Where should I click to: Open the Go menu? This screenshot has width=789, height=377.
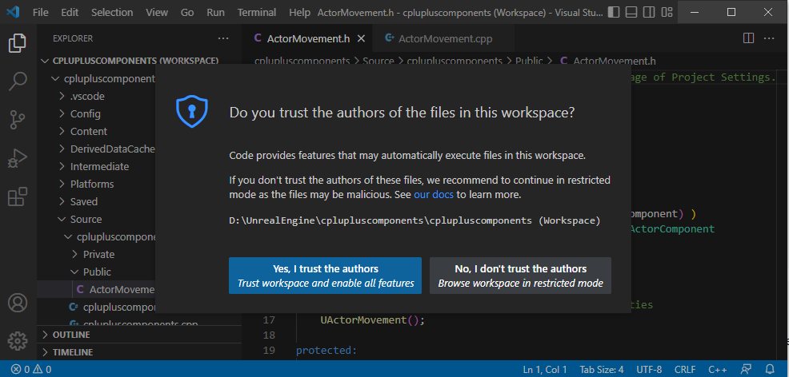pos(186,13)
